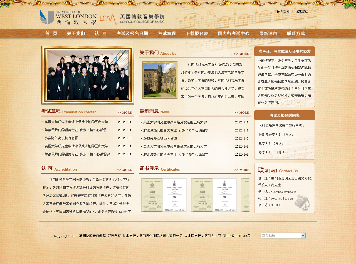Viewport: 356px width, 264px height.
Task: Click the 联系我们 Contact Us heading
Action: coord(278,170)
